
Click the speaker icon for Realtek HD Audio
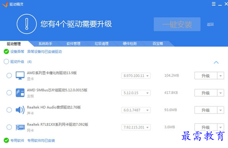point(20,110)
